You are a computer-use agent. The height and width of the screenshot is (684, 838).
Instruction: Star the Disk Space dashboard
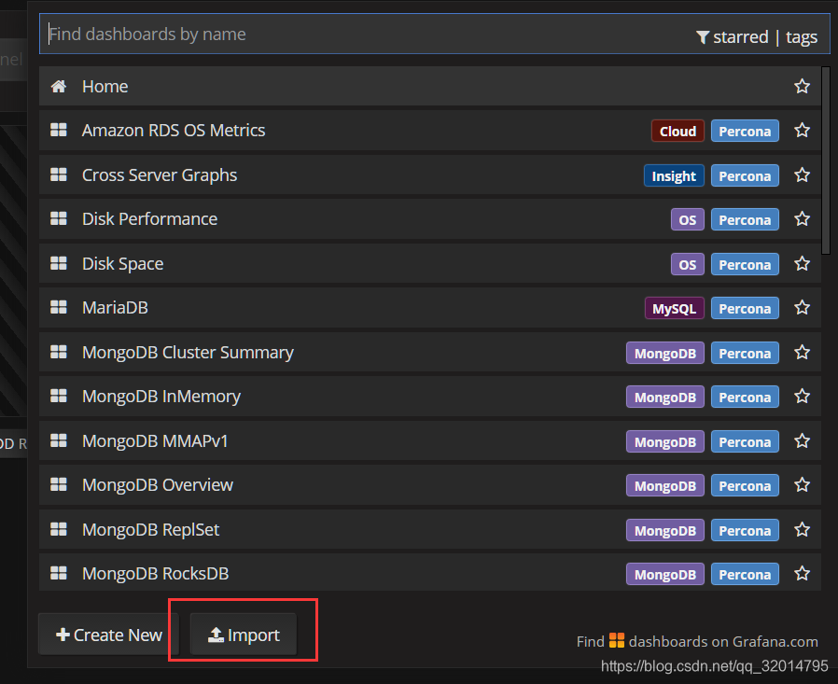coord(802,264)
